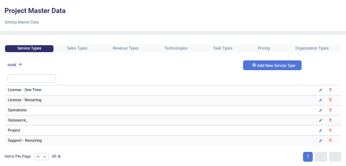
Task: Delete the Project service type row
Action: (x=330, y=131)
